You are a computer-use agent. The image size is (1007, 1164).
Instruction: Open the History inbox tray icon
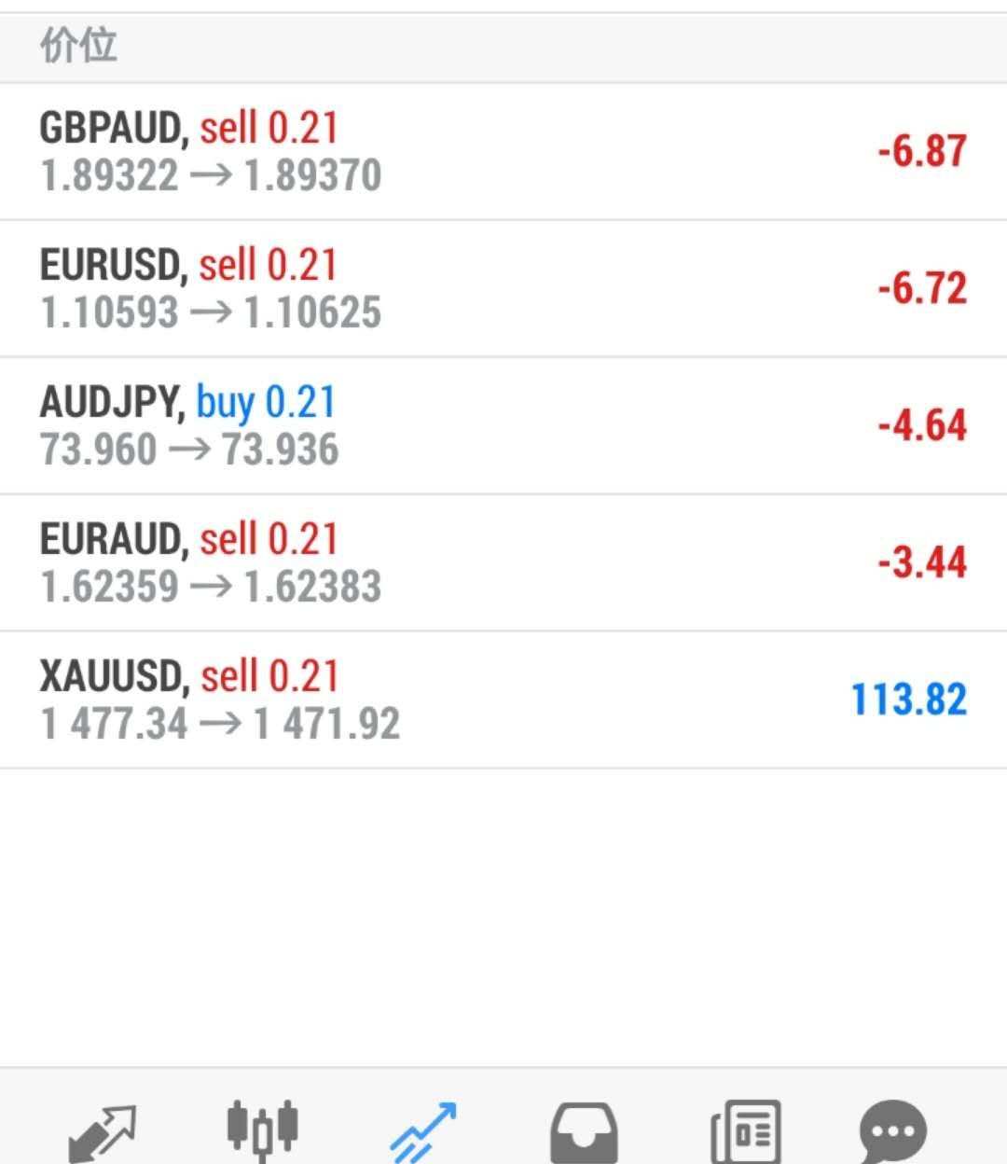[x=583, y=1131]
